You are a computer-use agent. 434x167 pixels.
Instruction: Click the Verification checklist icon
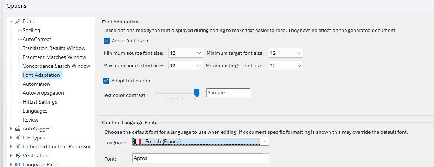(x=18, y=156)
